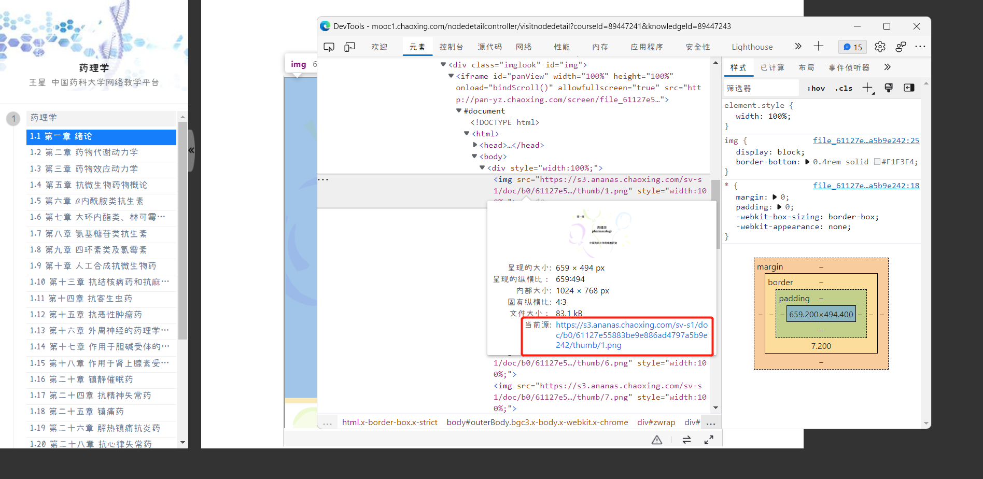Open stylesheet link file_61127e…a5b9e242:18

click(866, 186)
